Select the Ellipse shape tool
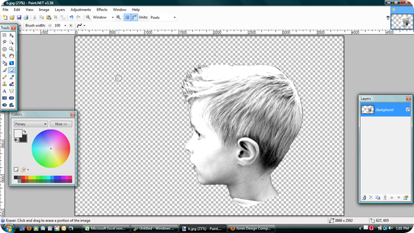This screenshot has width=414, height=233. pos(5,105)
